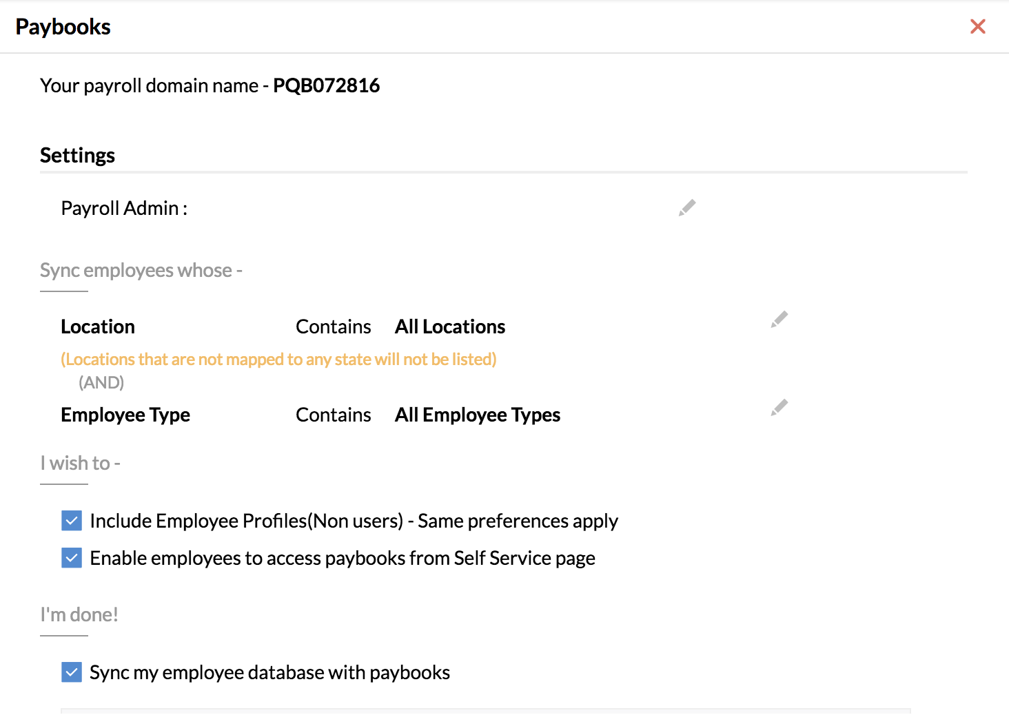This screenshot has height=715, width=1009.
Task: Click the All Locations value
Action: point(449,327)
